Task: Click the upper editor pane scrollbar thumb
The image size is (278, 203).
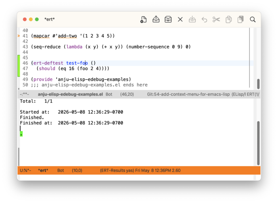Action: coord(258,84)
